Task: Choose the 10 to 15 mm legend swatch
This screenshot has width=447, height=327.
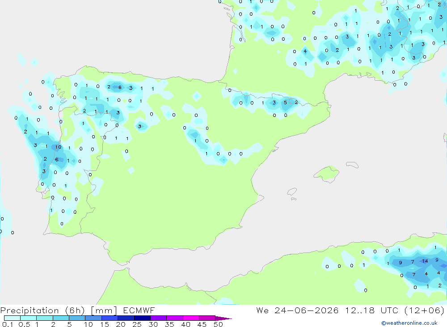Action: (x=93, y=318)
